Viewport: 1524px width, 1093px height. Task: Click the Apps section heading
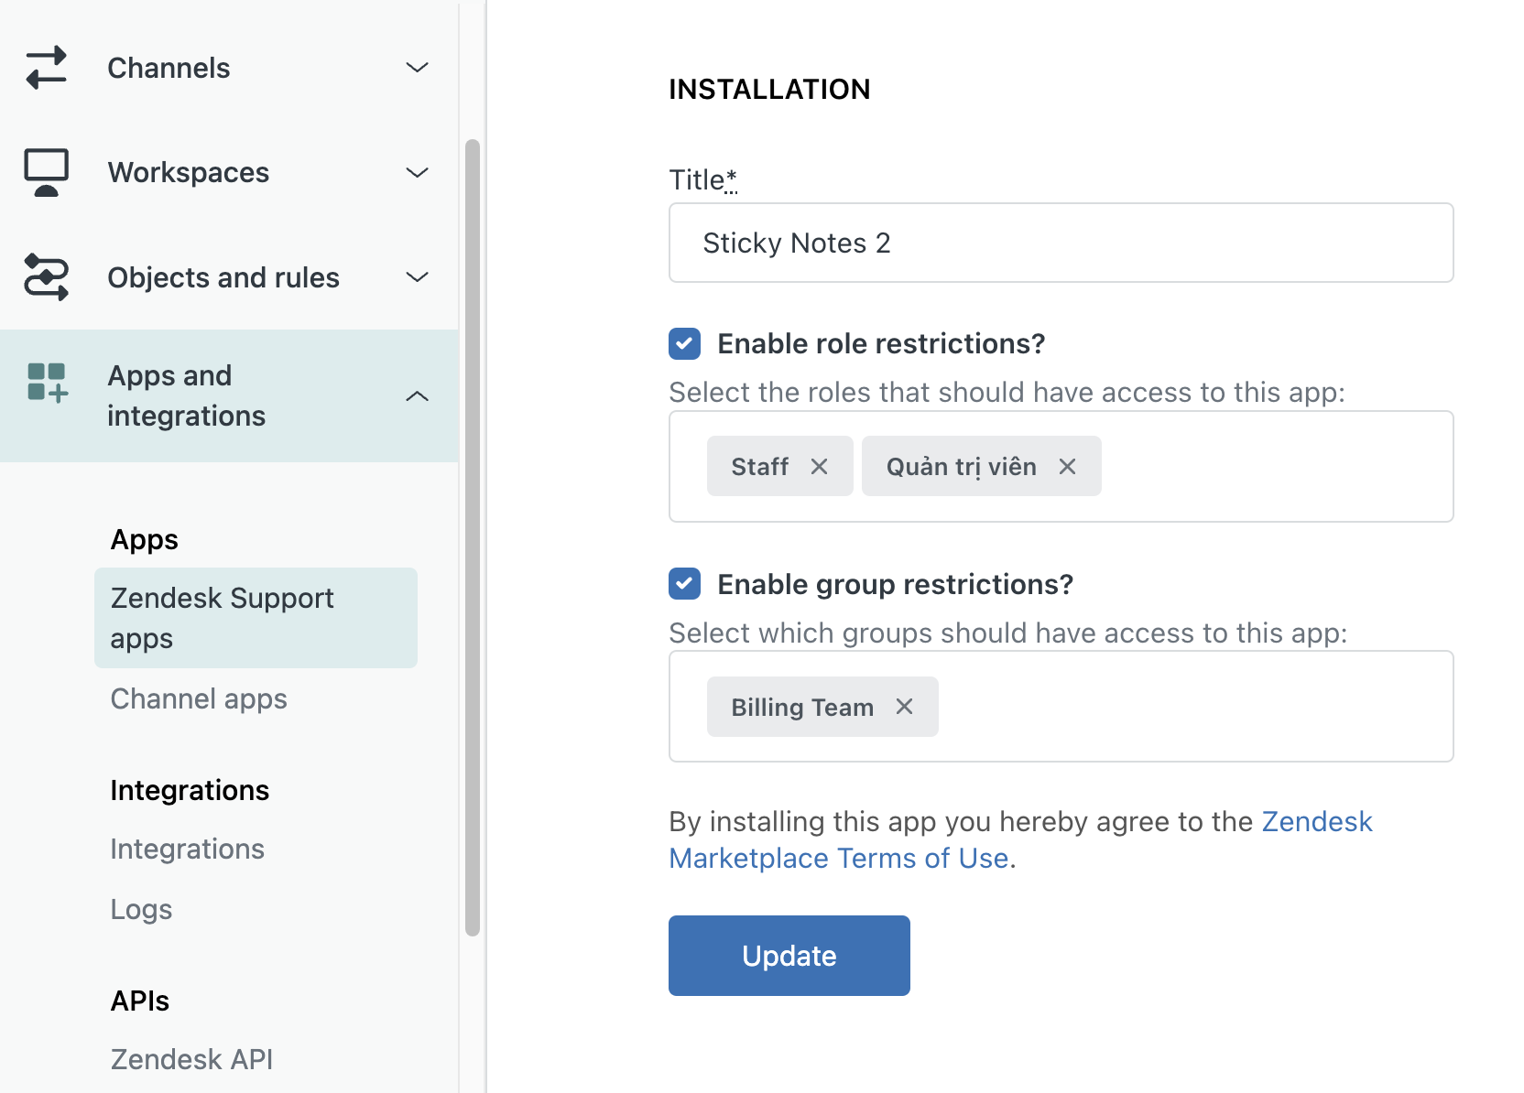tap(145, 540)
